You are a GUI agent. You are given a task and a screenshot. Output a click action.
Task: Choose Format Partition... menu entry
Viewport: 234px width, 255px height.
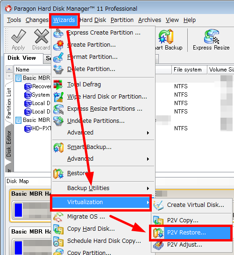pyautogui.click(x=103, y=57)
